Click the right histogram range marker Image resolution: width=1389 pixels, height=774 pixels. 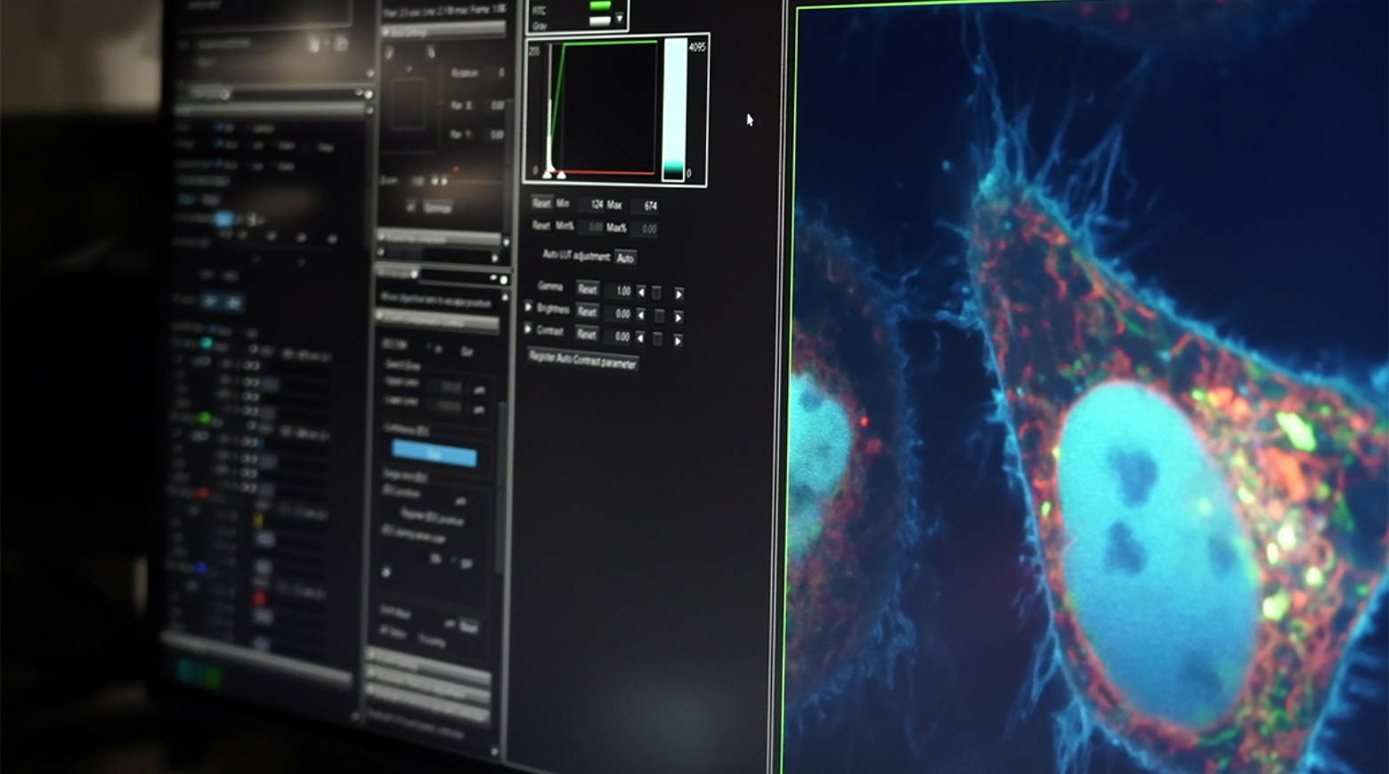point(561,174)
